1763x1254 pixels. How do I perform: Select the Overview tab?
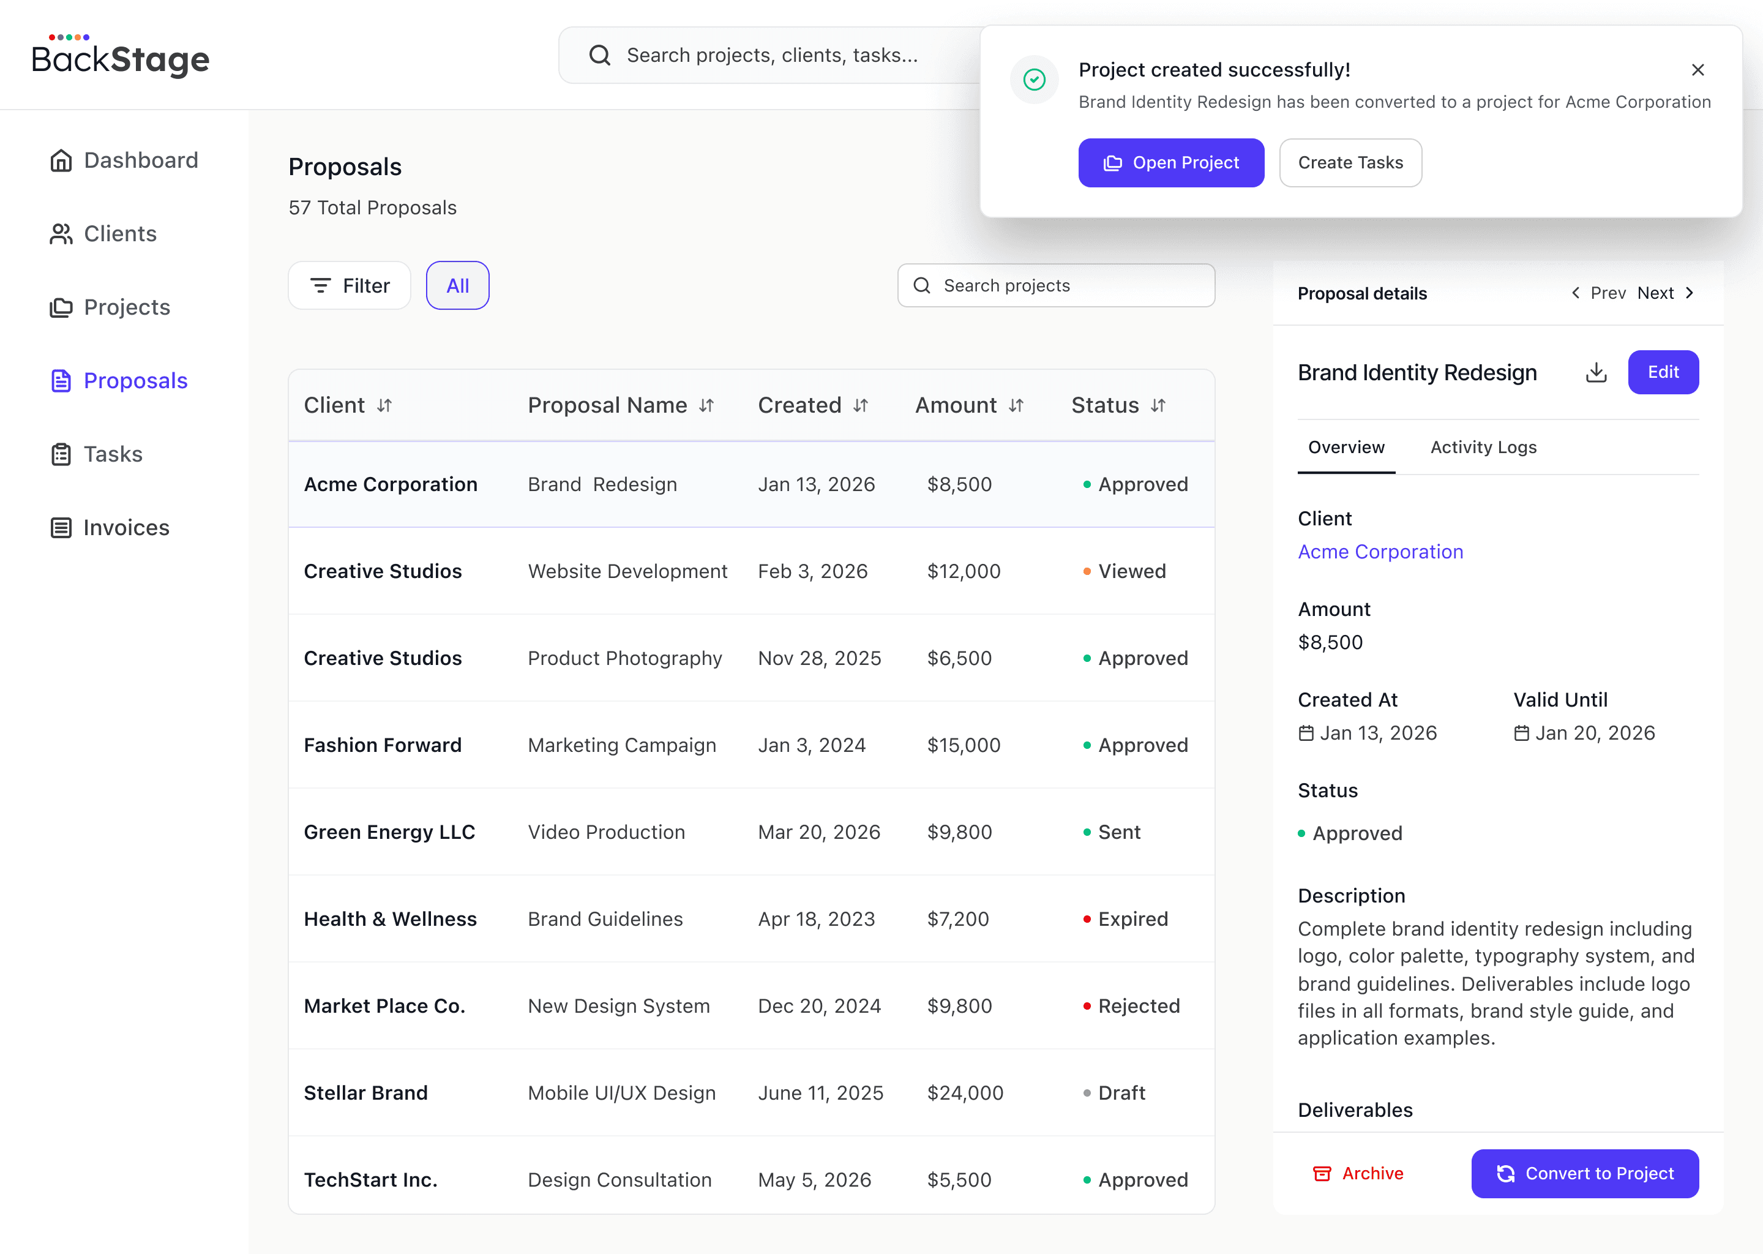[x=1346, y=448]
